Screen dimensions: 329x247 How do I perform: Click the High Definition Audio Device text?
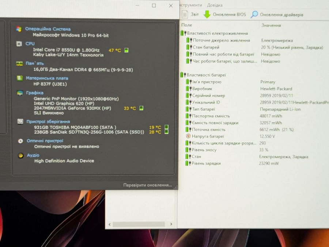pos(64,161)
